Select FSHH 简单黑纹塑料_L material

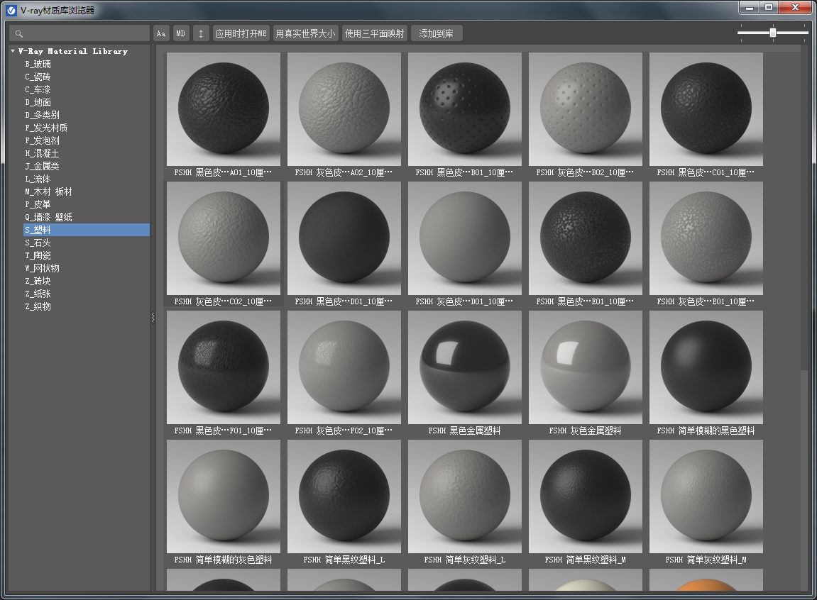click(344, 496)
